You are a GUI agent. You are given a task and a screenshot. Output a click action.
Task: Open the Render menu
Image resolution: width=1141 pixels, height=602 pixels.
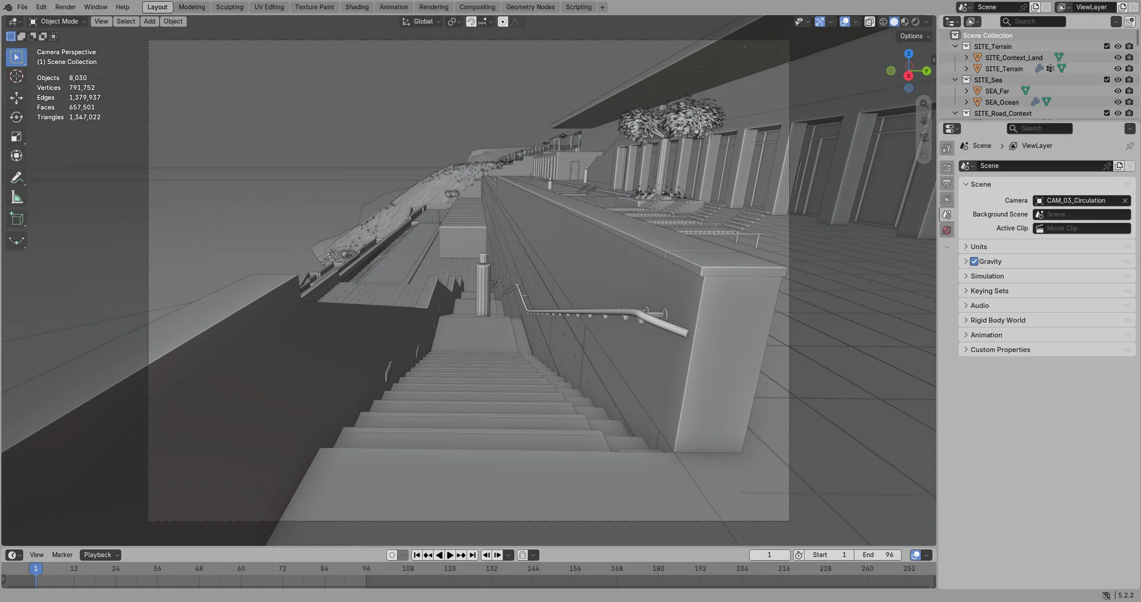pyautogui.click(x=65, y=7)
